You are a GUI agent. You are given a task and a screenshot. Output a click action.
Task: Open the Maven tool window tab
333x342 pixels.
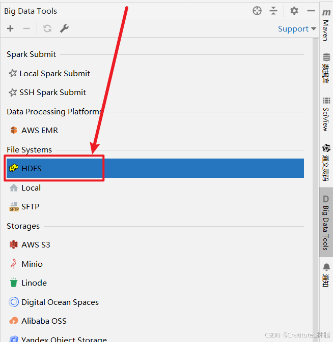[x=326, y=25]
